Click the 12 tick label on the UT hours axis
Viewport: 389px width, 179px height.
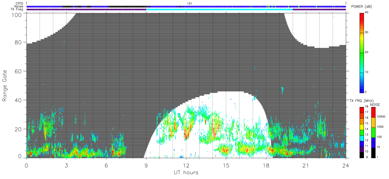(186, 165)
